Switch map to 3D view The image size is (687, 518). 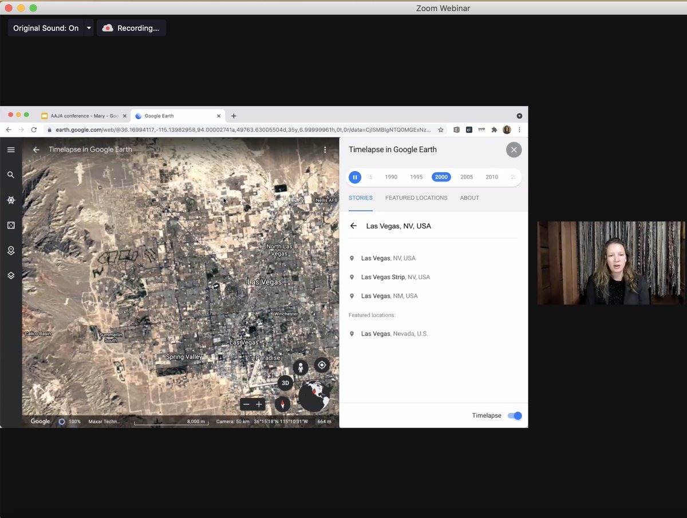[x=285, y=383]
